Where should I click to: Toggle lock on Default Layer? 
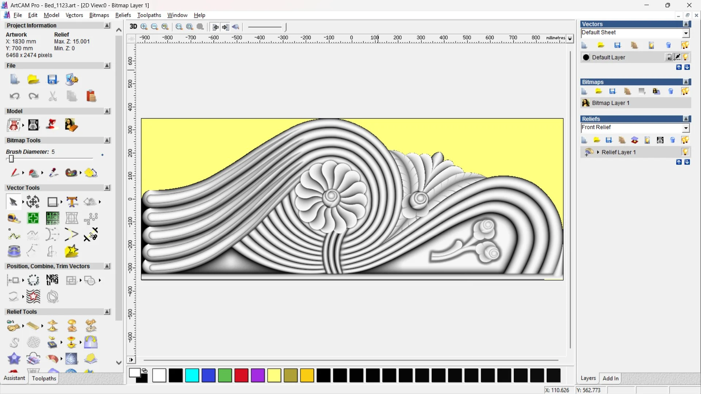click(x=669, y=57)
